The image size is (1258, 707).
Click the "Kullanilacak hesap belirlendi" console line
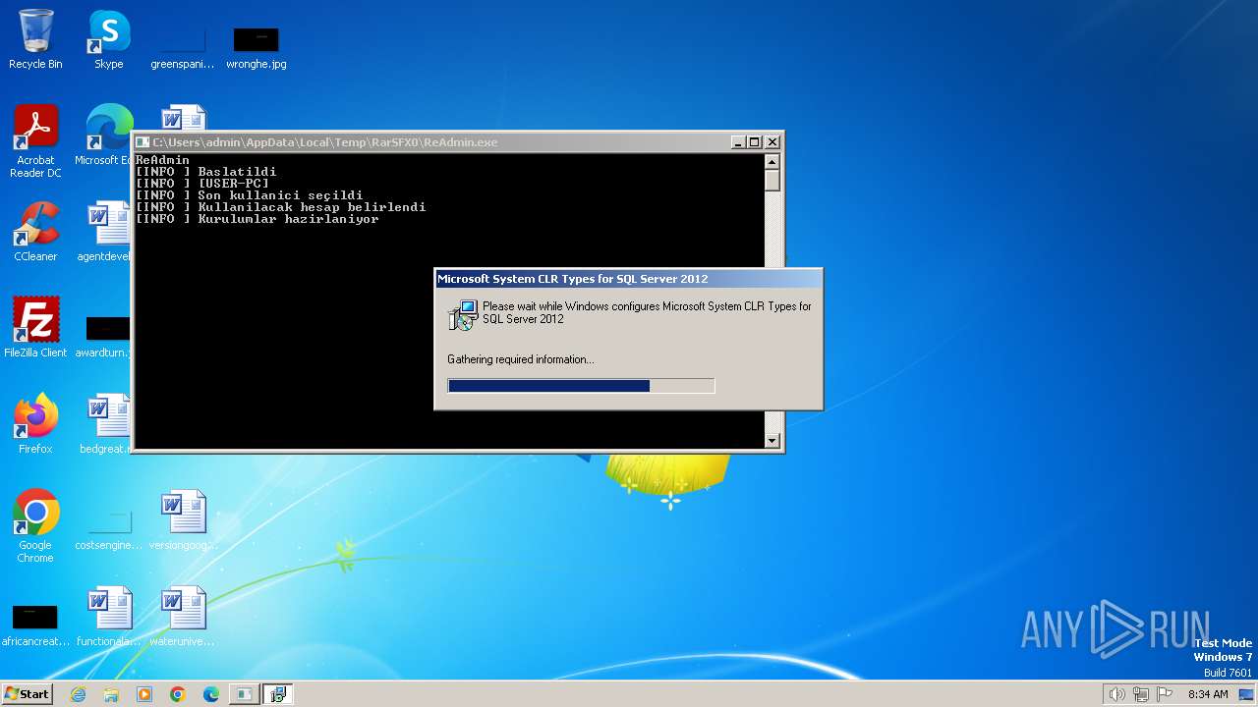pyautogui.click(x=280, y=207)
